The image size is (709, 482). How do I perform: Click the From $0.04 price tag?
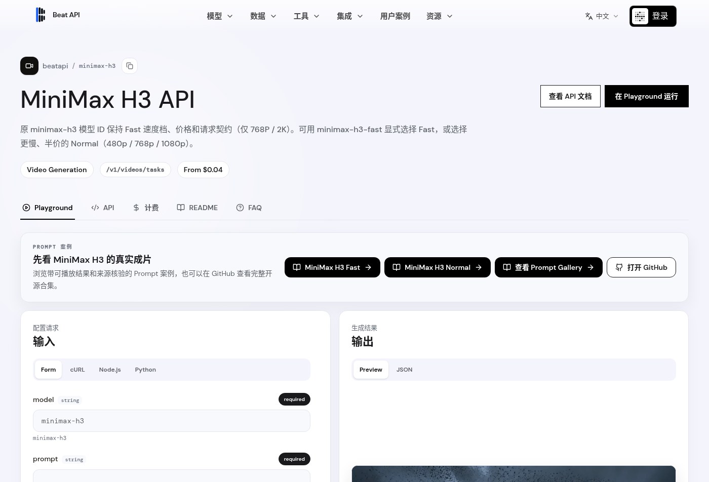(x=203, y=170)
